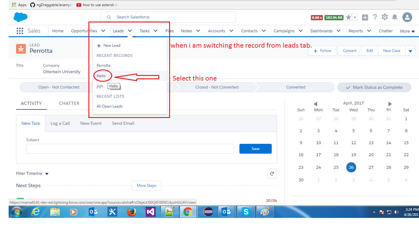Open the ngDraggable GitHub bookmark

tap(51, 5)
